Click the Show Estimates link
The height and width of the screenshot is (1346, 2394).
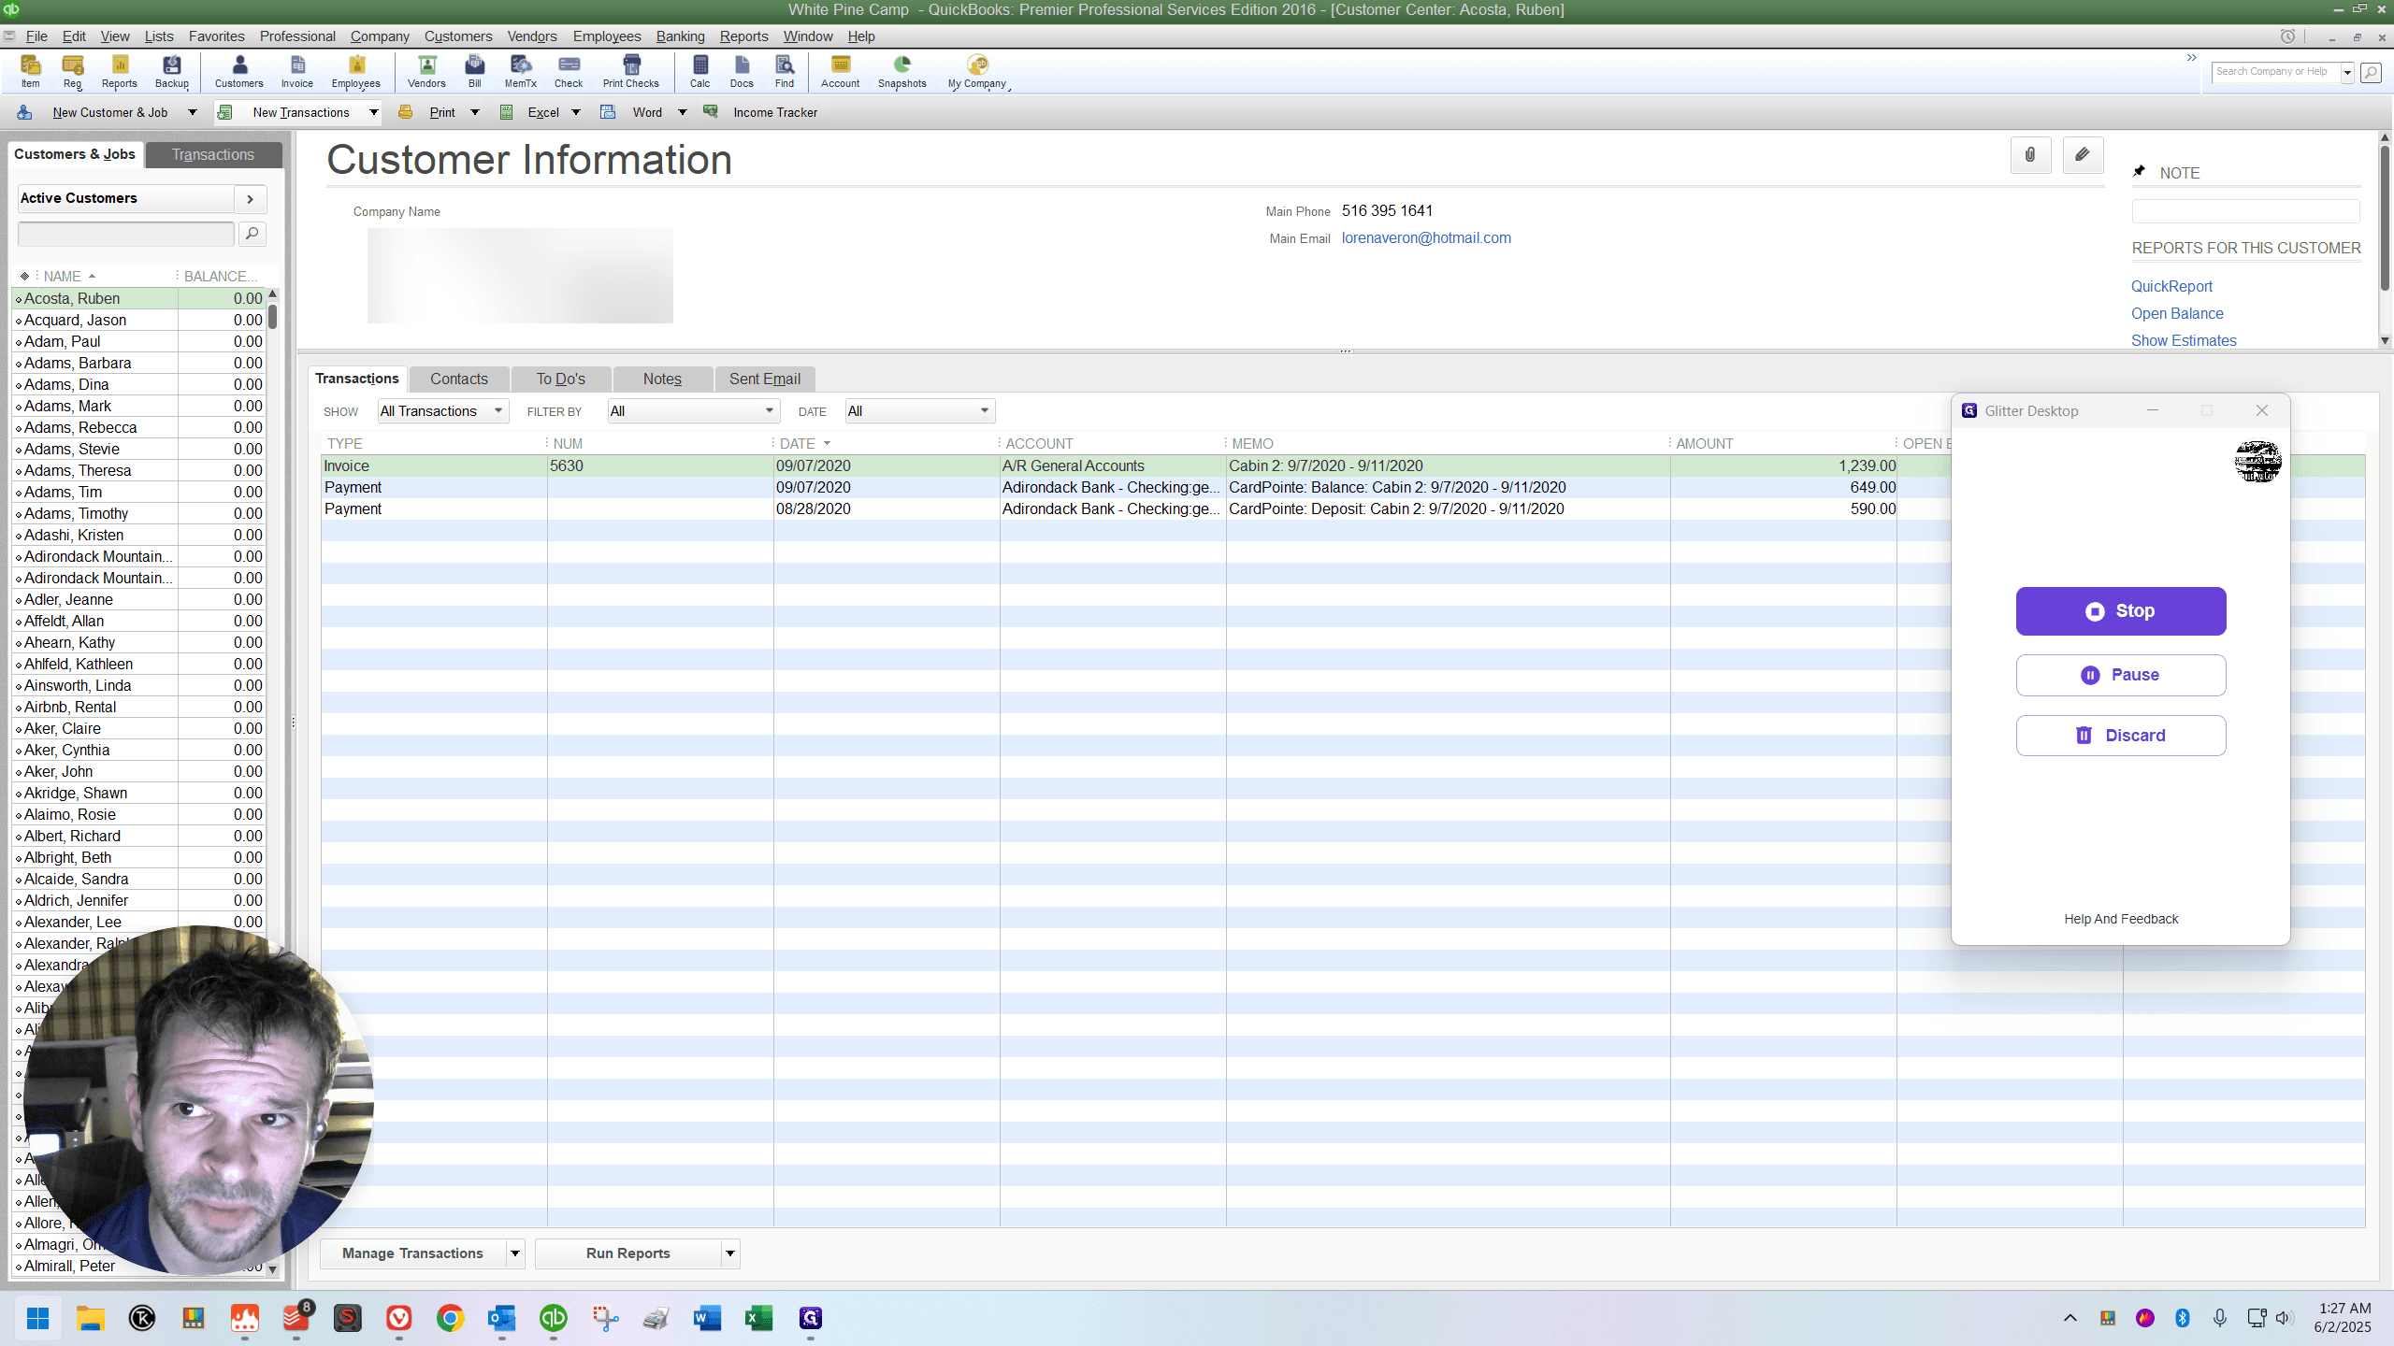coord(2184,340)
